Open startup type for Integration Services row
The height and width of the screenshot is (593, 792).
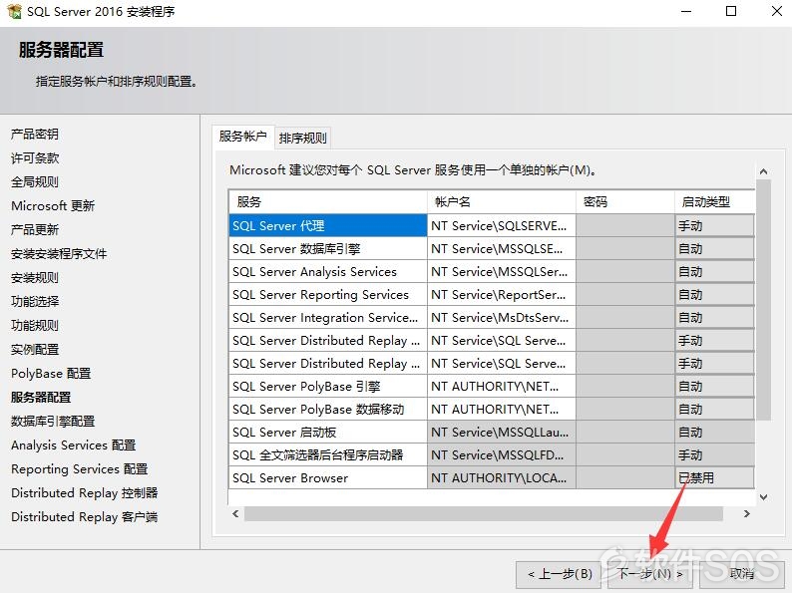[x=715, y=318]
